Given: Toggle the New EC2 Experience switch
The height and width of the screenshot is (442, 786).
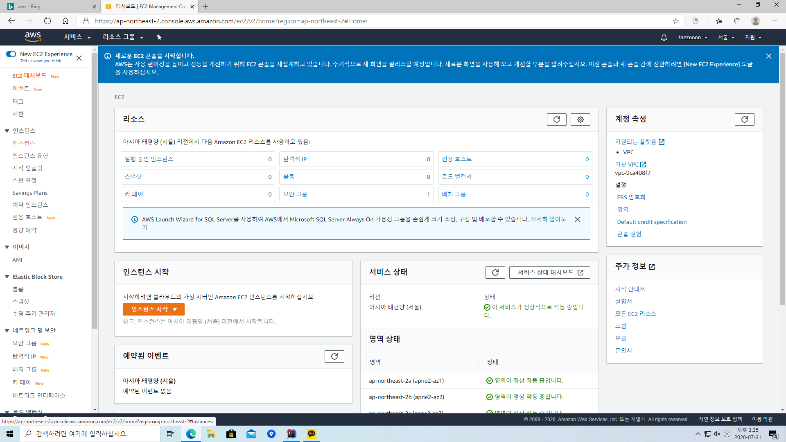Looking at the screenshot, I should (11, 54).
